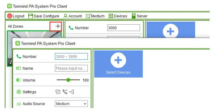Click the name tag icon beside Name
The height and width of the screenshot is (111, 215).
(x=18, y=68)
